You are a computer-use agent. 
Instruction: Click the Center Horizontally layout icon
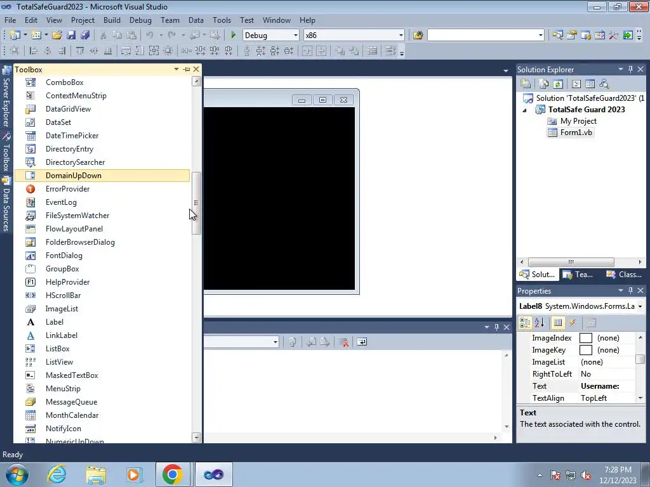point(307,51)
